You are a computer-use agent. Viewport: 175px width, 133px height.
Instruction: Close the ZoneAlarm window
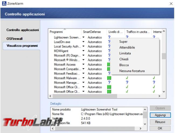pyautogui.click(x=171, y=3)
